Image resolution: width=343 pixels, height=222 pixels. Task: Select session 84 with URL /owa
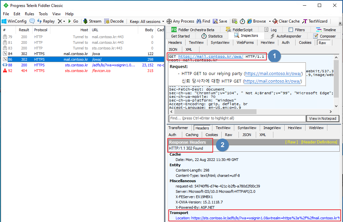tap(83, 54)
